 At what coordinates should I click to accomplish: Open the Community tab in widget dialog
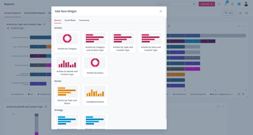84,20
